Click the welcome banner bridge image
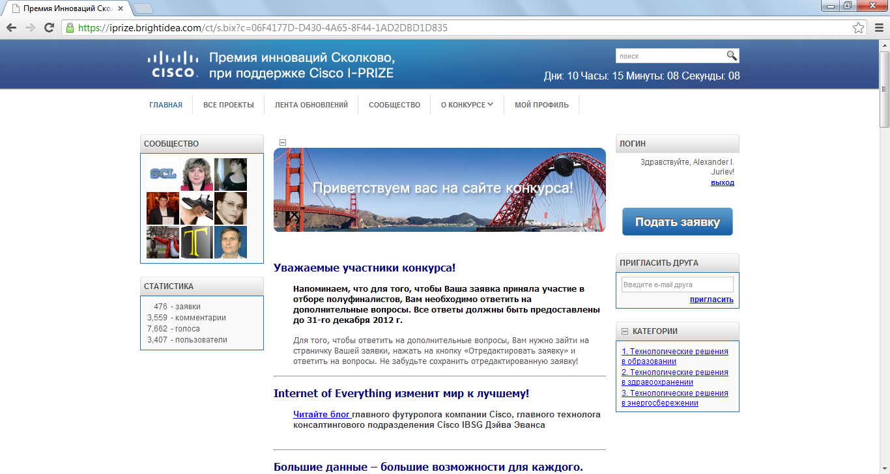 coord(440,189)
